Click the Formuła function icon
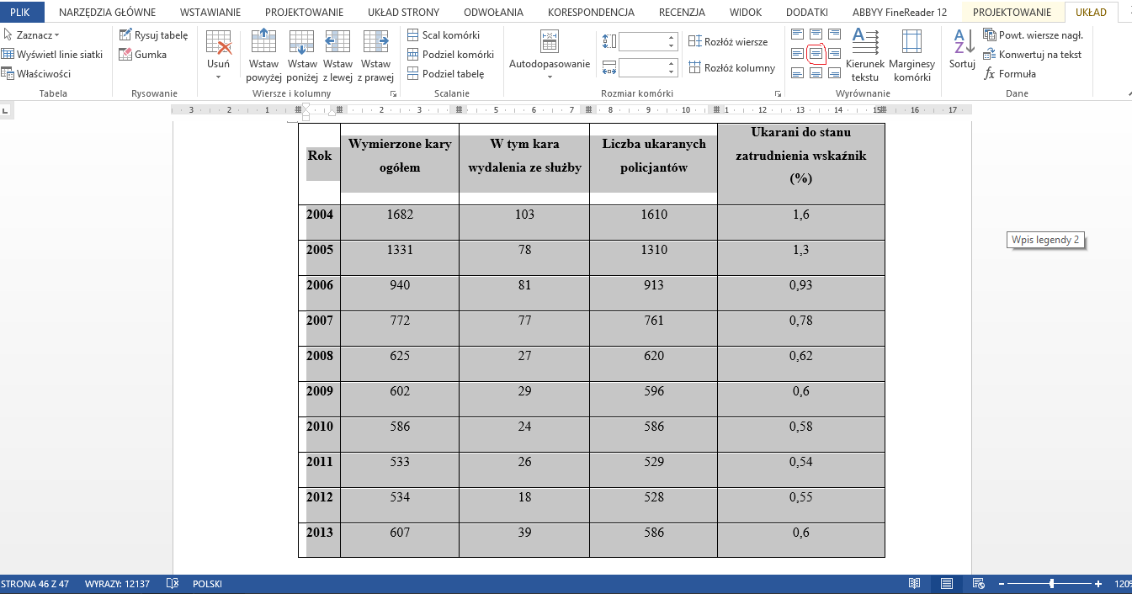1132x594 pixels. pyautogui.click(x=1010, y=74)
